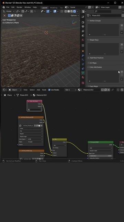Open the File menu

click(x=8, y=7)
